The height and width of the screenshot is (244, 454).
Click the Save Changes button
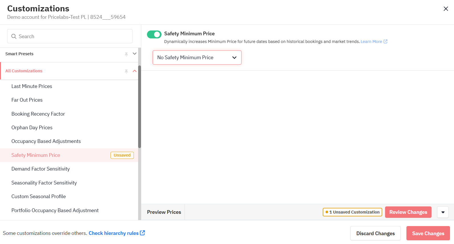(428, 233)
